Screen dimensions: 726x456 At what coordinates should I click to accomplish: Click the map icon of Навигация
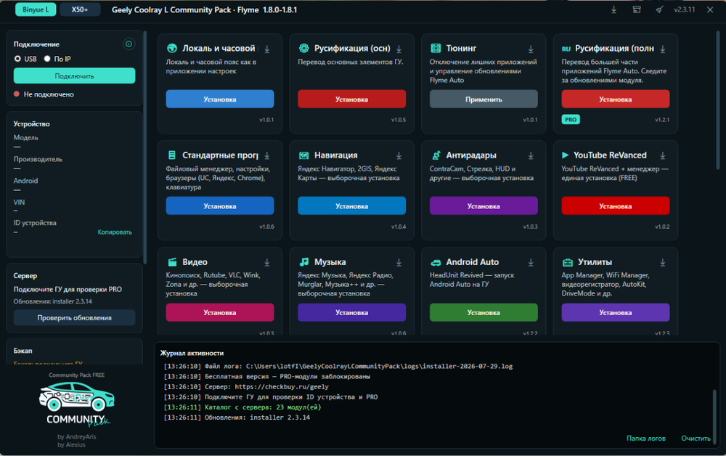303,155
